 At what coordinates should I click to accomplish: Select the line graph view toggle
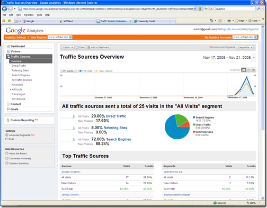tap(244, 70)
